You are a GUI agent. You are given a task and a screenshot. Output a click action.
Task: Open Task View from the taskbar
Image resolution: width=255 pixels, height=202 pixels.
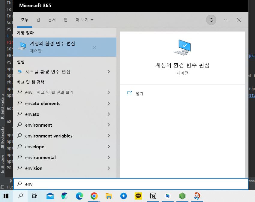[x=34, y=196]
